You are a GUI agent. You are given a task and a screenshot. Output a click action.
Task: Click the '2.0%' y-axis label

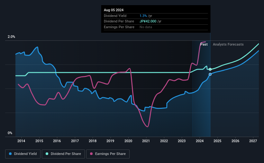(11, 37)
